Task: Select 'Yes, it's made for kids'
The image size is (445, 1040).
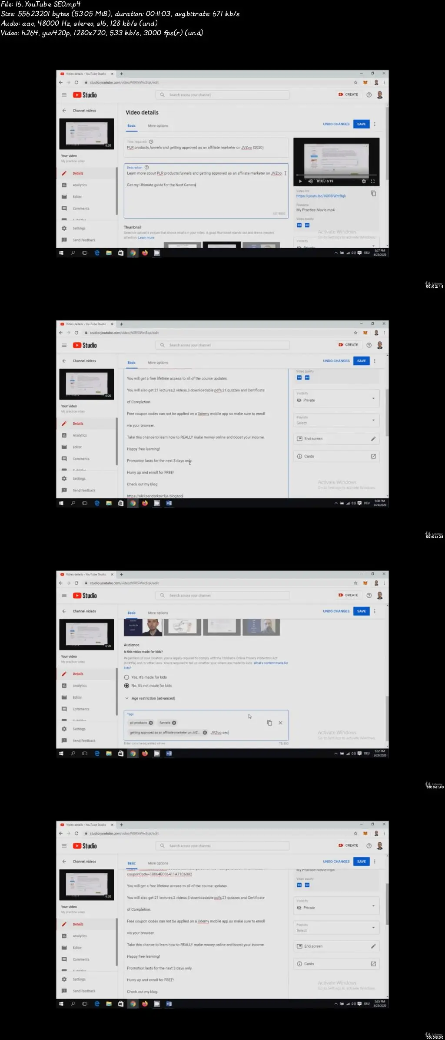Action: pos(126,677)
